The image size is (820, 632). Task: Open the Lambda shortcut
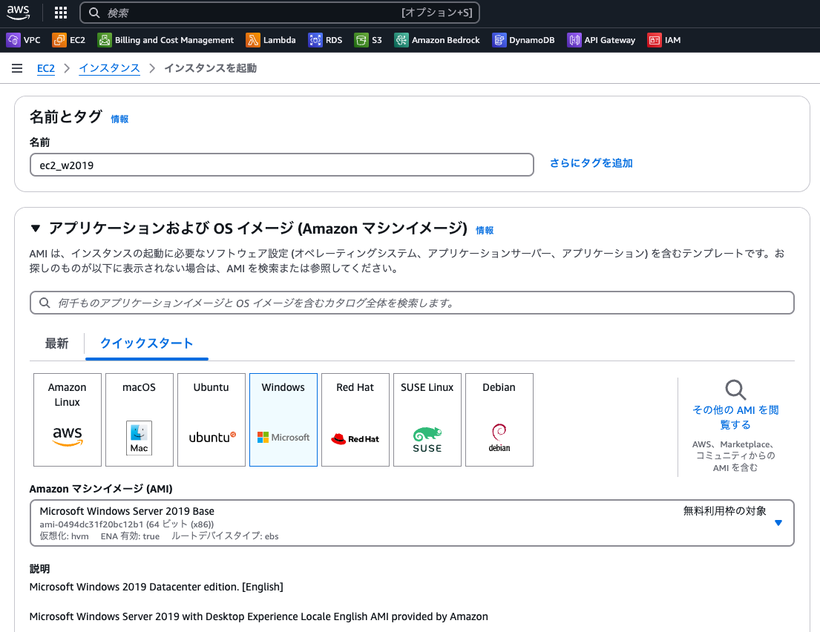(x=271, y=40)
